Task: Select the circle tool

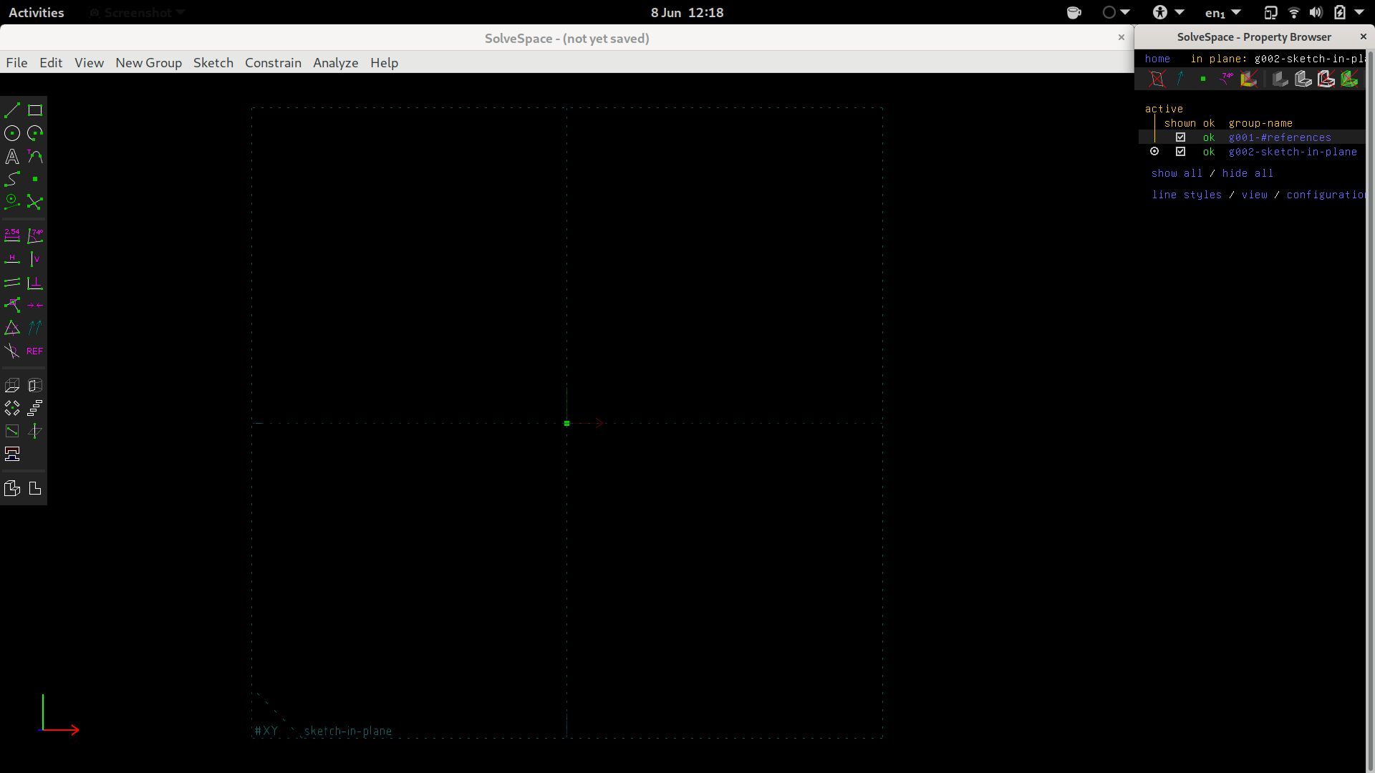Action: 12,132
